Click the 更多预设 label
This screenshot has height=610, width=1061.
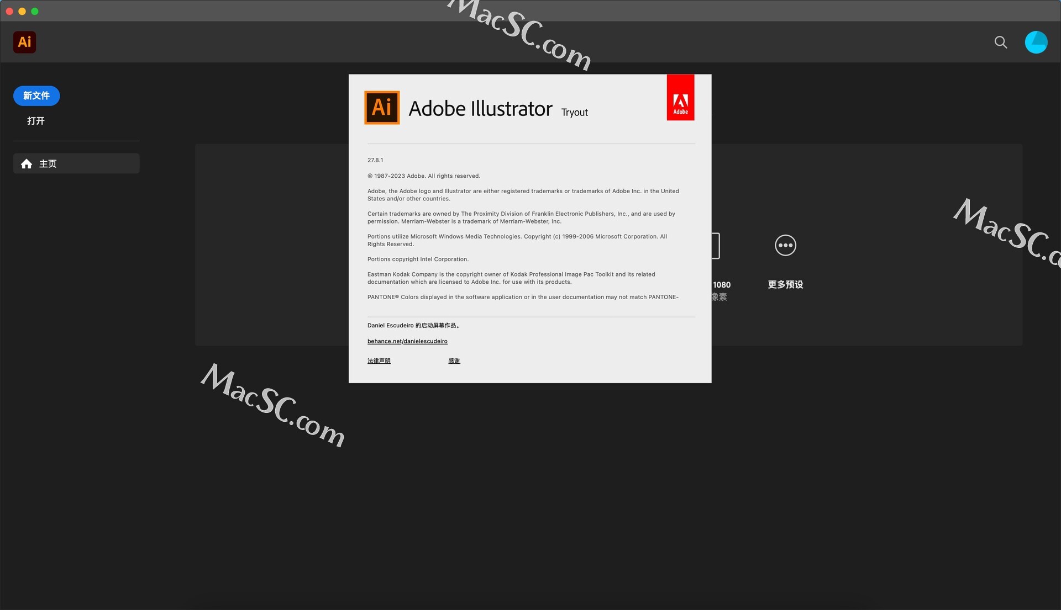pyautogui.click(x=785, y=285)
